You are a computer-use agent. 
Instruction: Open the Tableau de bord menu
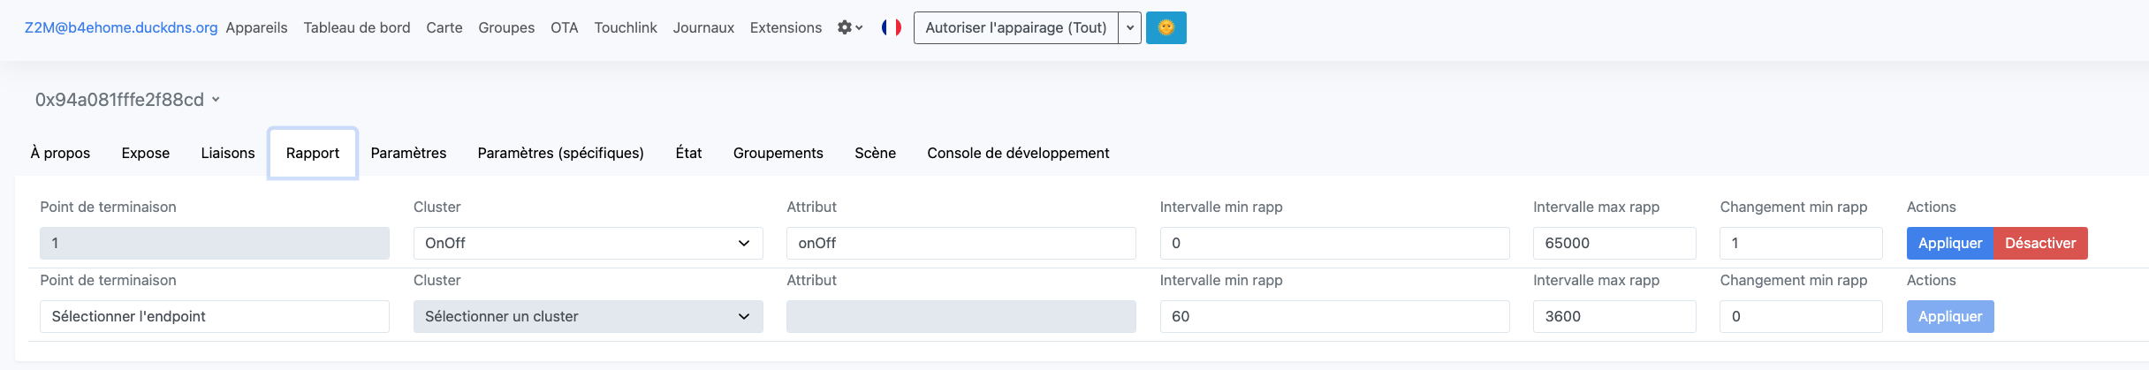[357, 27]
